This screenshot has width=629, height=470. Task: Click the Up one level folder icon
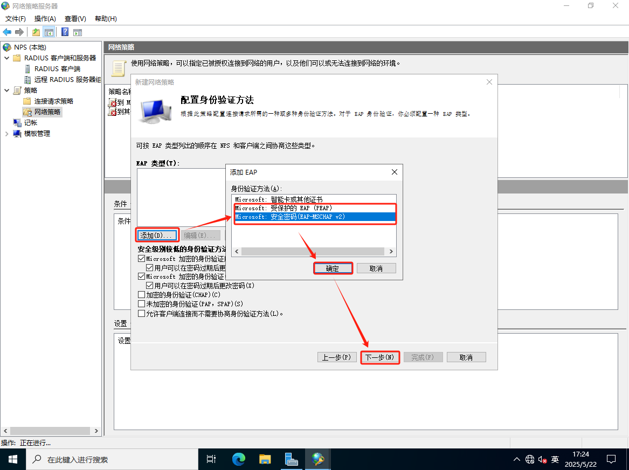[x=36, y=32]
